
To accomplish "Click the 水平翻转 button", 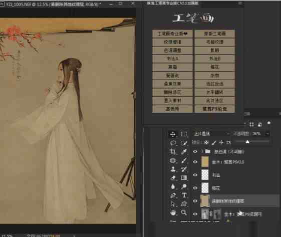I will 214,92.
